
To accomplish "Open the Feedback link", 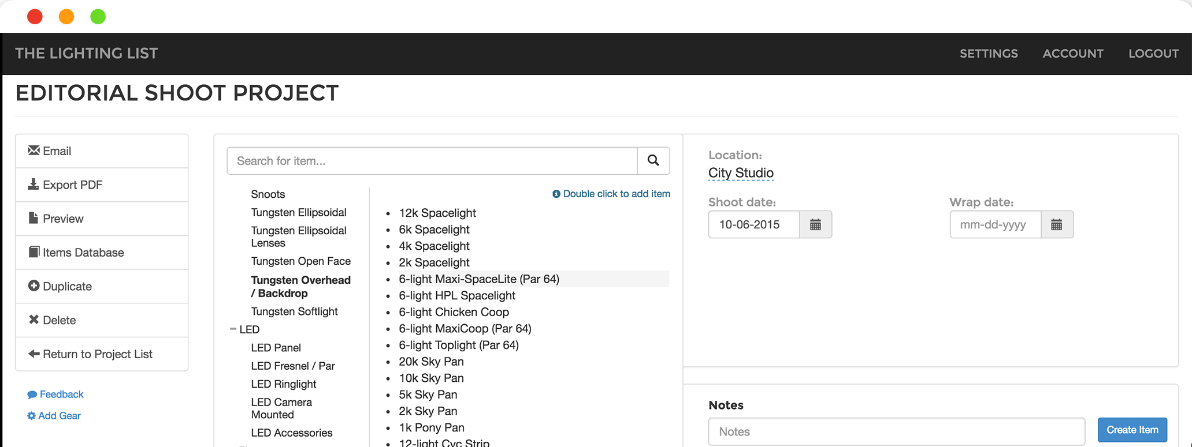I will pyautogui.click(x=55, y=395).
